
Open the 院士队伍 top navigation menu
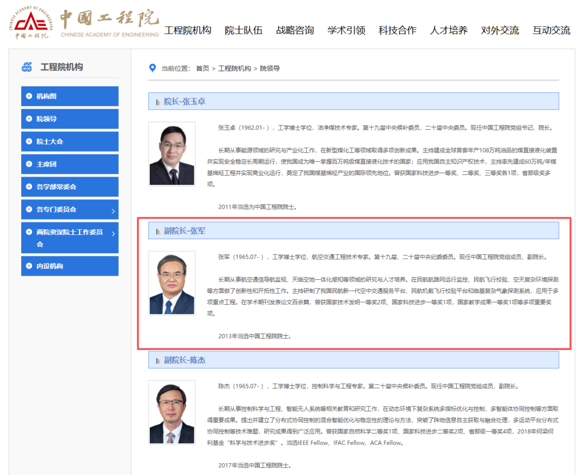(x=243, y=30)
